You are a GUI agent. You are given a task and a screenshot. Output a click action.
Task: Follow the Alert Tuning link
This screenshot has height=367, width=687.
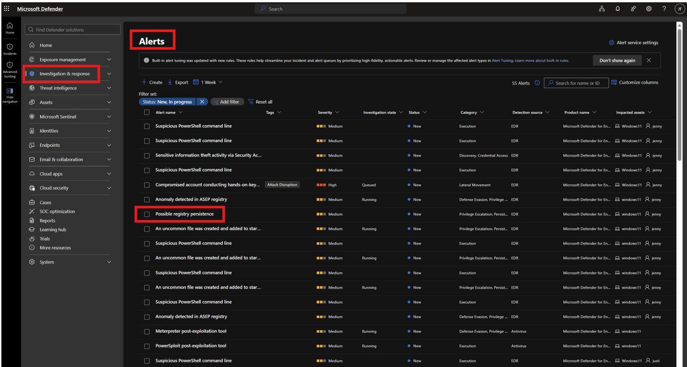(503, 61)
